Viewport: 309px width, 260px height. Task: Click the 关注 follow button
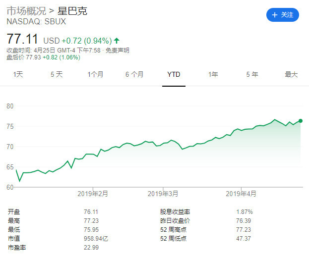282,15
